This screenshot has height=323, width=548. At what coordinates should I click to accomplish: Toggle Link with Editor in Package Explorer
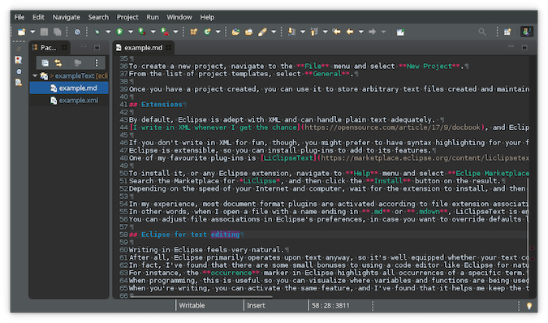[x=58, y=62]
